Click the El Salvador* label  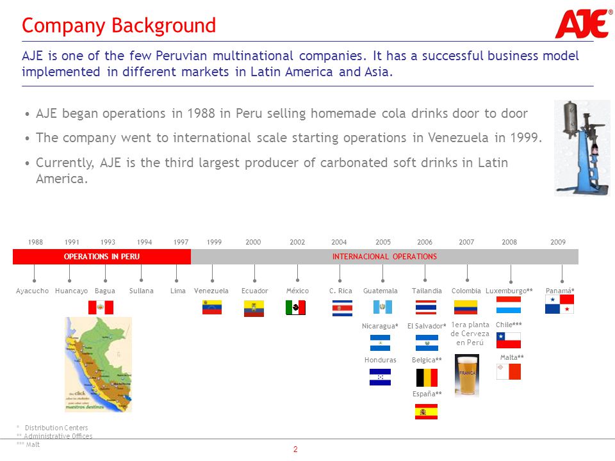[x=427, y=326]
